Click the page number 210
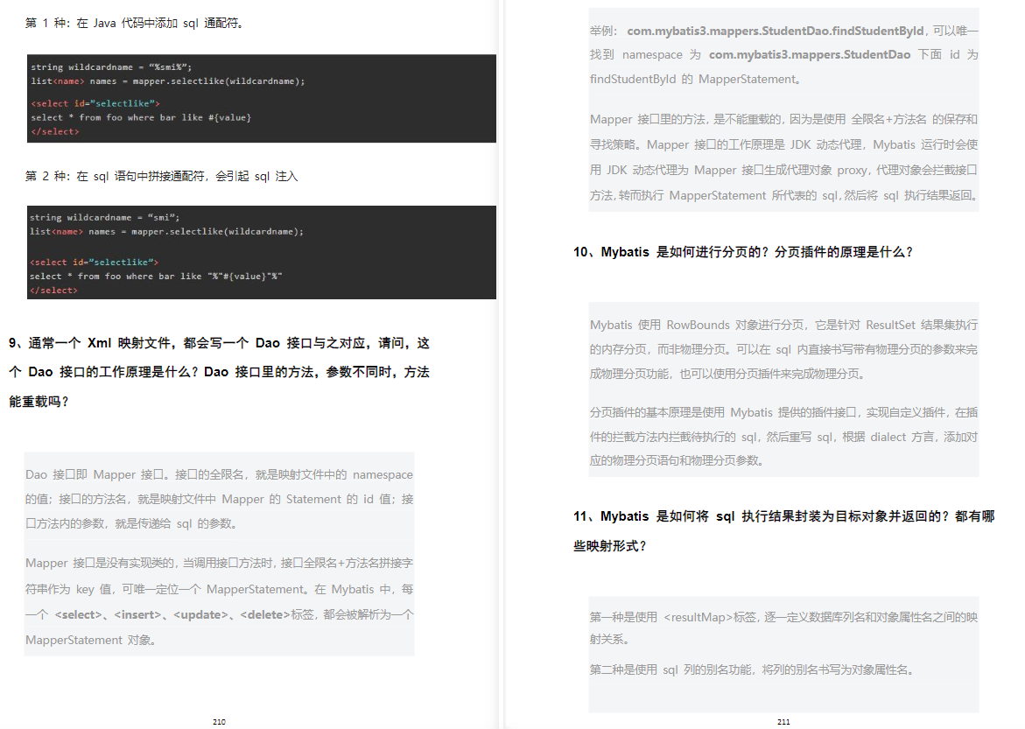The width and height of the screenshot is (1025, 729). point(219,722)
